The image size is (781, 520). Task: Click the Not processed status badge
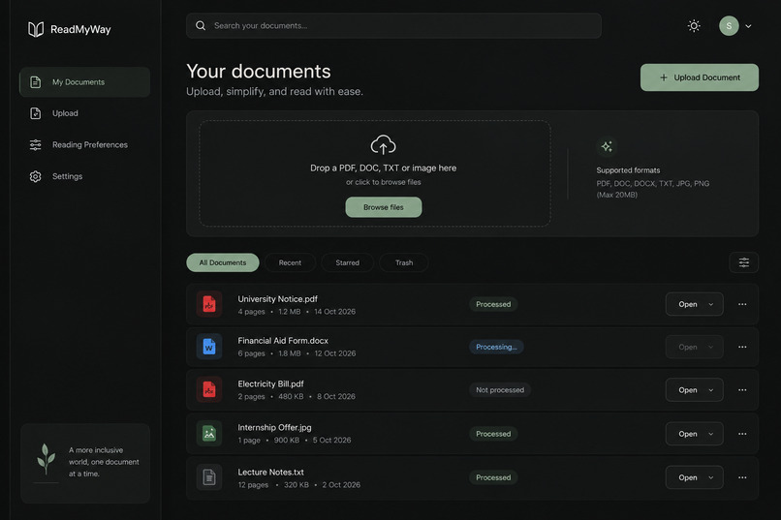tap(500, 390)
